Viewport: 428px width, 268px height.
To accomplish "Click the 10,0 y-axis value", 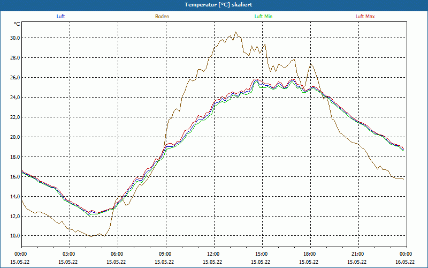I will tap(15, 236).
